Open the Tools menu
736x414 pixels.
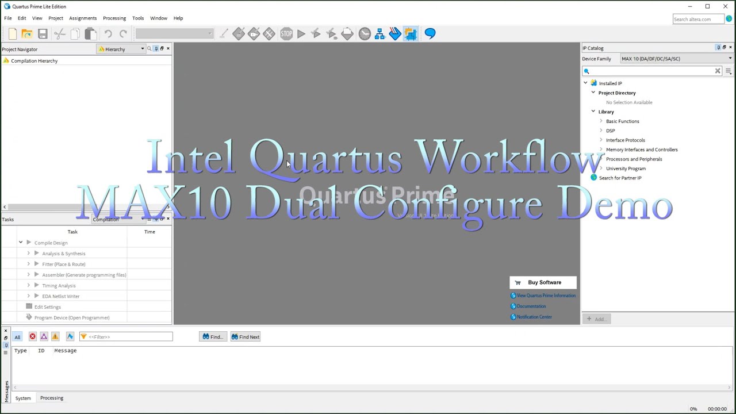coord(138,18)
